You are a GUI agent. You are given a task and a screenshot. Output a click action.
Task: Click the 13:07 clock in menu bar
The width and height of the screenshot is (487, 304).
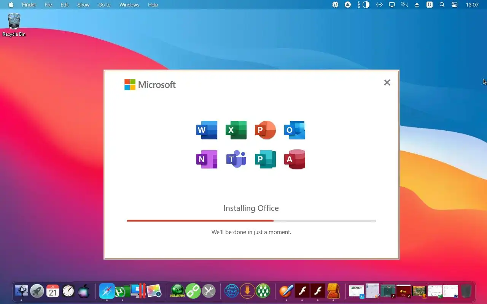pyautogui.click(x=472, y=5)
